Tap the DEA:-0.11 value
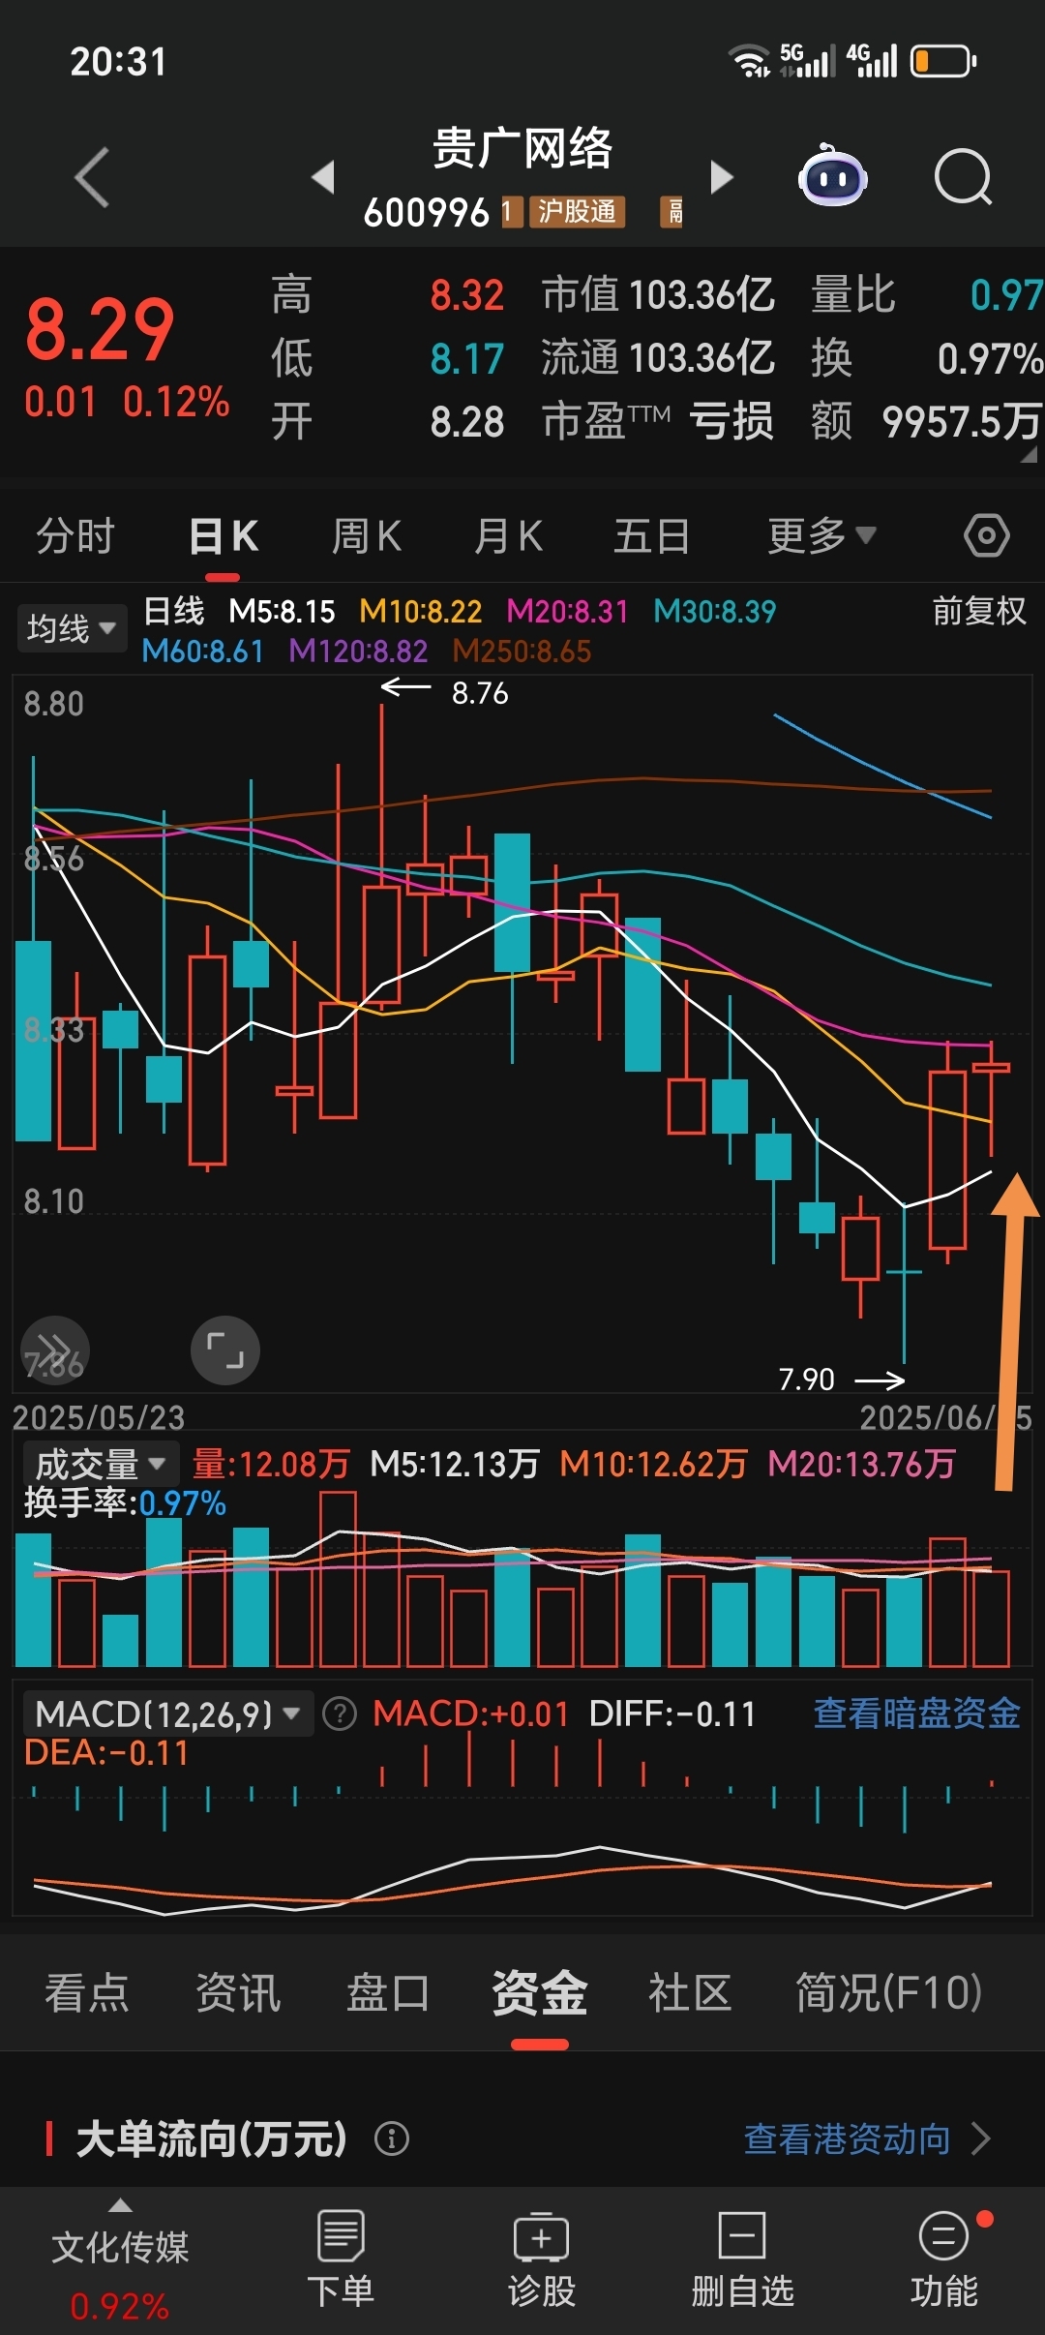The width and height of the screenshot is (1045, 2335). (x=106, y=1753)
